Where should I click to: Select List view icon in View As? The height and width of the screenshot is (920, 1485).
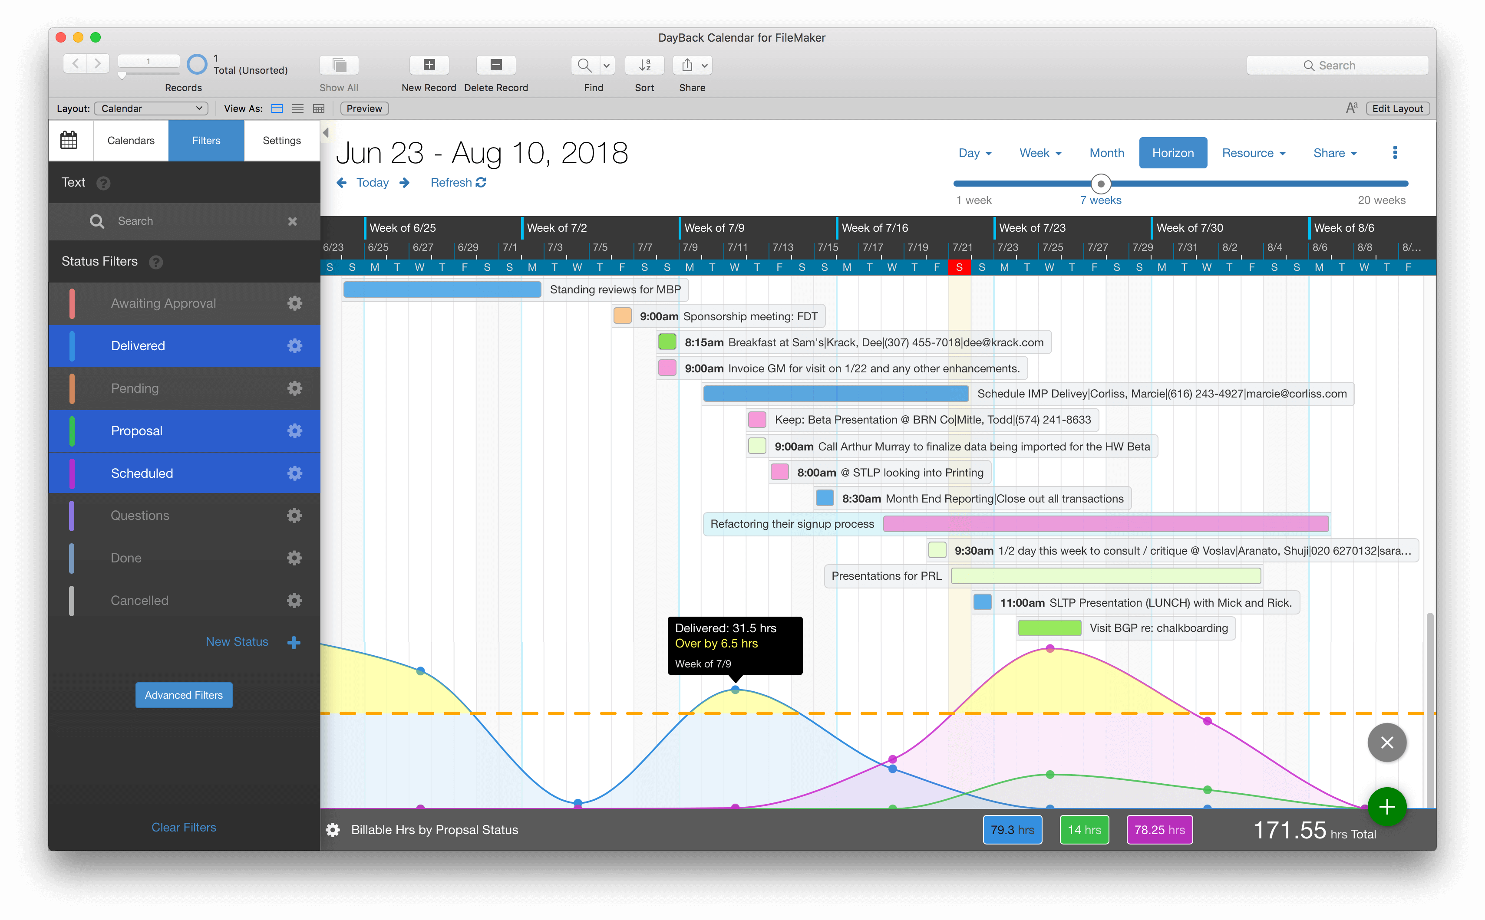point(298,108)
